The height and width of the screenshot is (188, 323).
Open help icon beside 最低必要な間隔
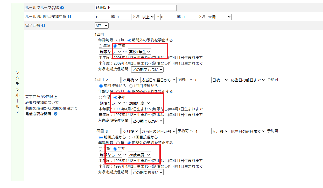click(55, 114)
